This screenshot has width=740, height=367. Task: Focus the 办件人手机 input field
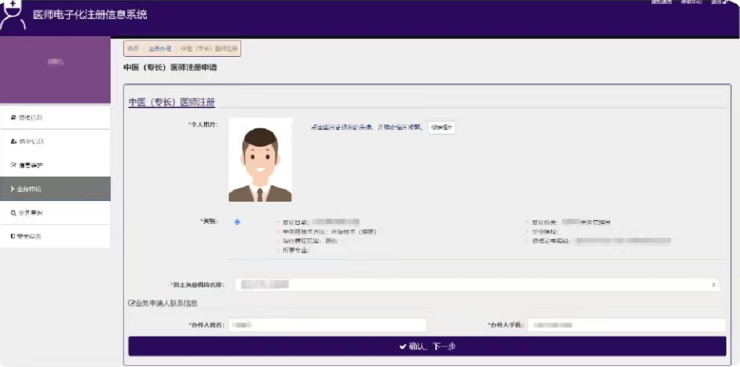point(626,325)
